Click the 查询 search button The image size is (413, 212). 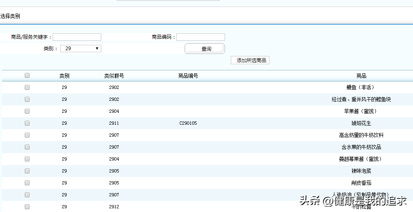point(205,49)
